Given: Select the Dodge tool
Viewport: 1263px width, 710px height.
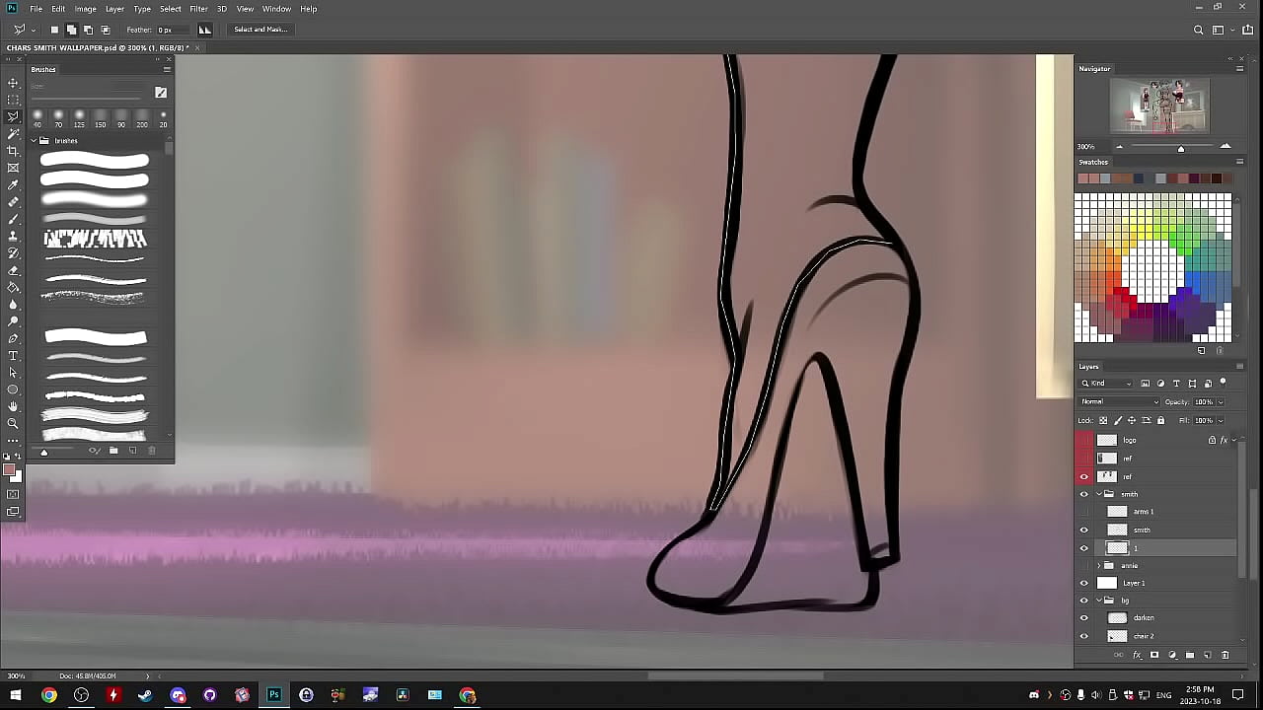Looking at the screenshot, I should point(13,321).
